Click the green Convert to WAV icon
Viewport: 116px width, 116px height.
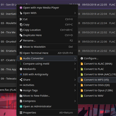(82, 96)
